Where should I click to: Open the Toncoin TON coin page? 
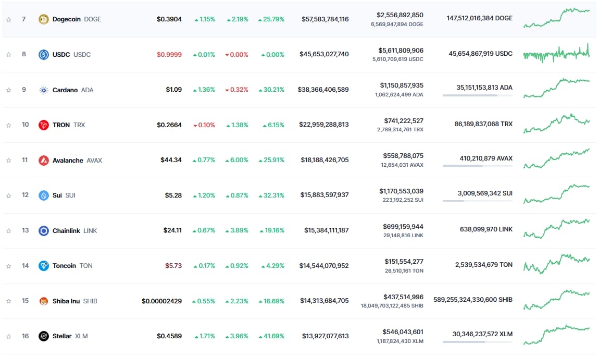point(65,266)
